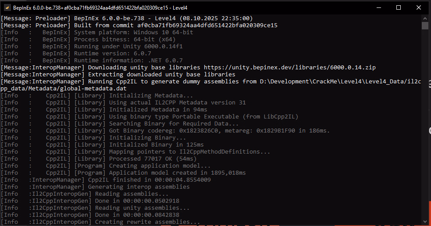This screenshot has height=226, width=431.
Task: Click the BepInEx icon in title bar
Action: click(7, 7)
